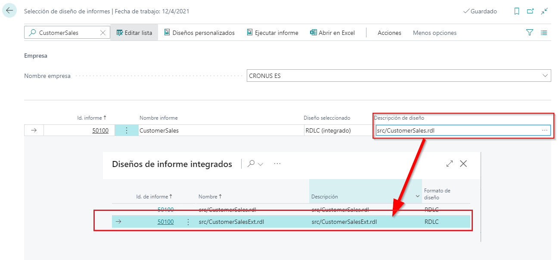Image resolution: width=559 pixels, height=260 pixels.
Task: Open the filter pane icon
Action: click(530, 33)
